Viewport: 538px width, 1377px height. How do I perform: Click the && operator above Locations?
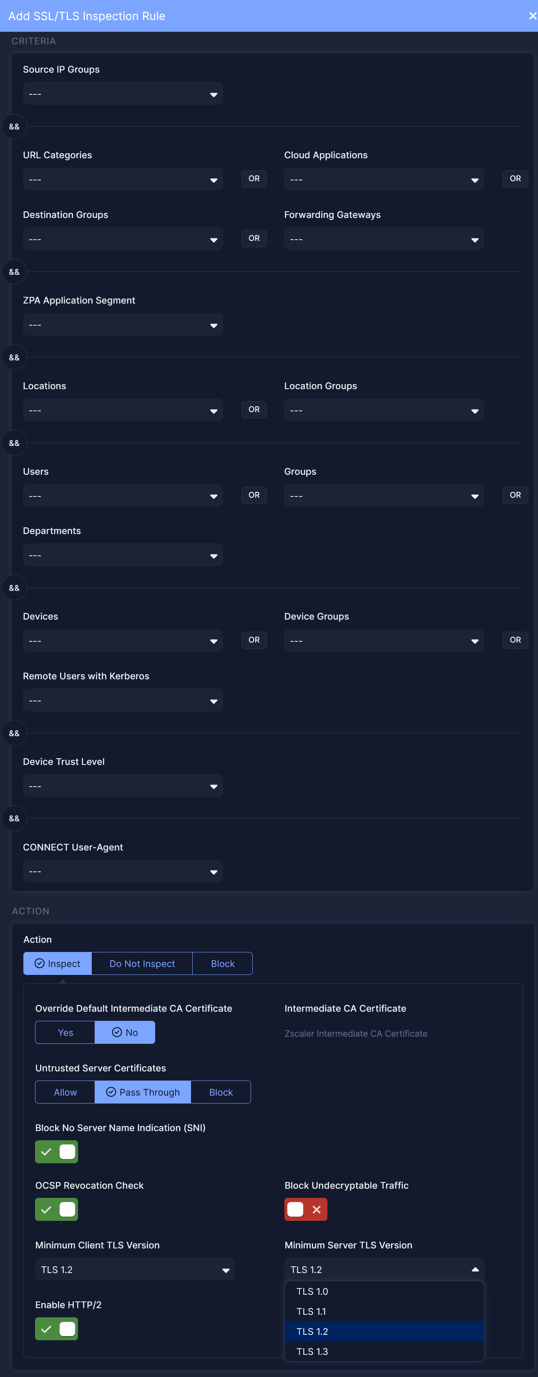[x=15, y=357]
